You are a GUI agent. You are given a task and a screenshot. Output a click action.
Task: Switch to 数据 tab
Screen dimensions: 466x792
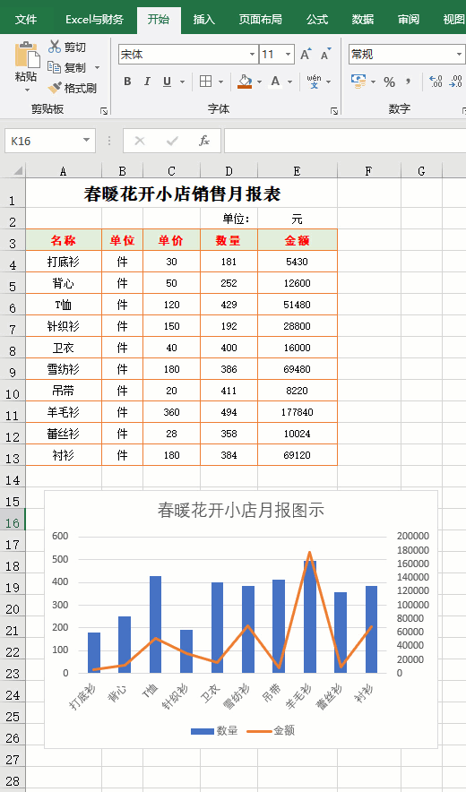tap(363, 20)
